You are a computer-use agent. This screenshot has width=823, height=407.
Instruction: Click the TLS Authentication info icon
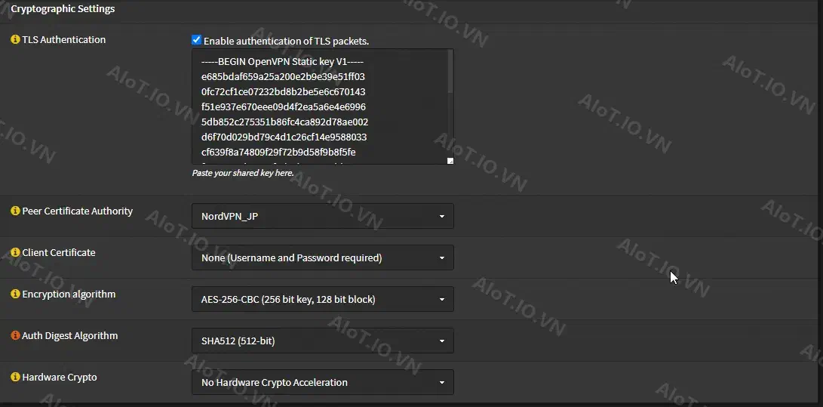pos(15,40)
